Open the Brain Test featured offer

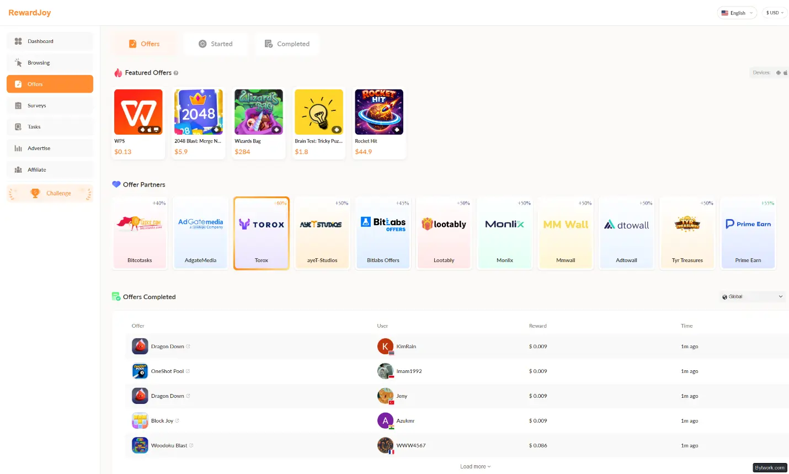pos(319,124)
